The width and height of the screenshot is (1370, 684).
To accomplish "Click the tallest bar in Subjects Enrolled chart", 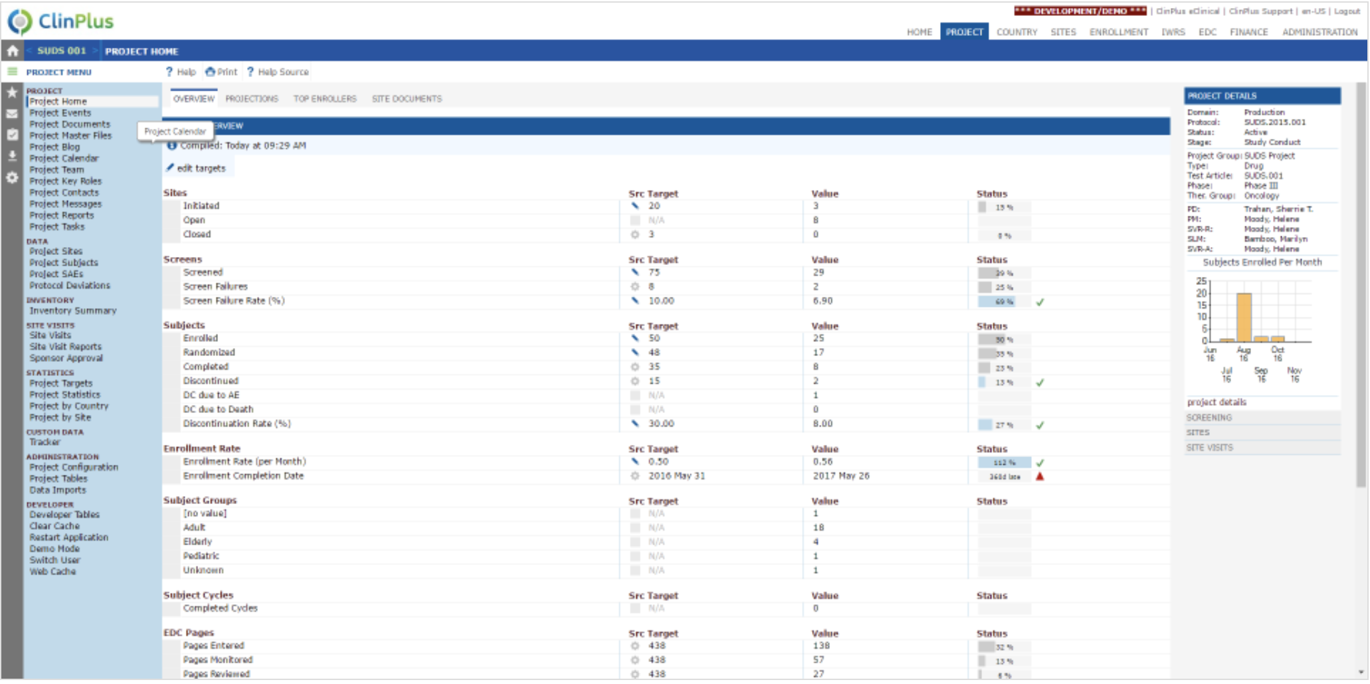I will tap(1244, 317).
